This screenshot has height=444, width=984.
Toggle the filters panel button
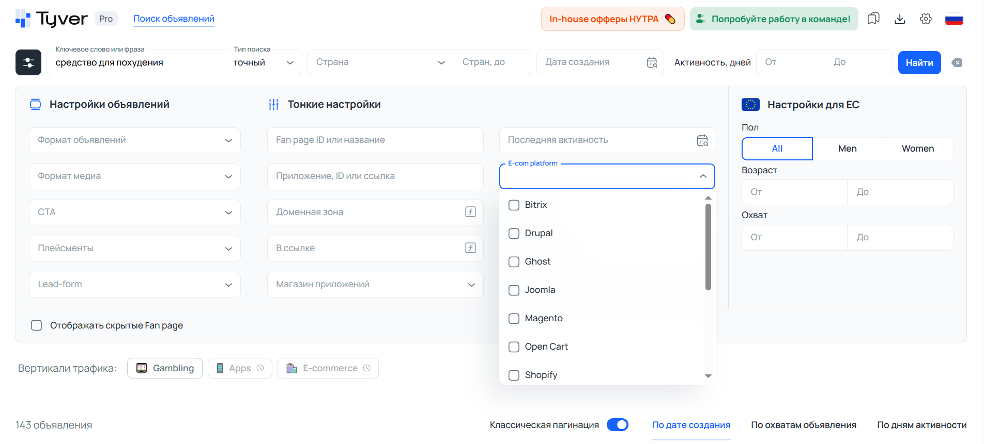pyautogui.click(x=28, y=62)
